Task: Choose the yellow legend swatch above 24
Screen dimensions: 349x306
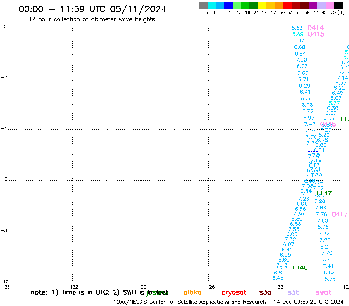Action: [x=262, y=6]
